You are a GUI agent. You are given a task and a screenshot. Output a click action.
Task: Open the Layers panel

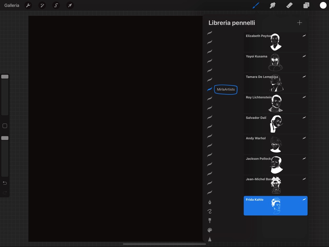point(306,5)
